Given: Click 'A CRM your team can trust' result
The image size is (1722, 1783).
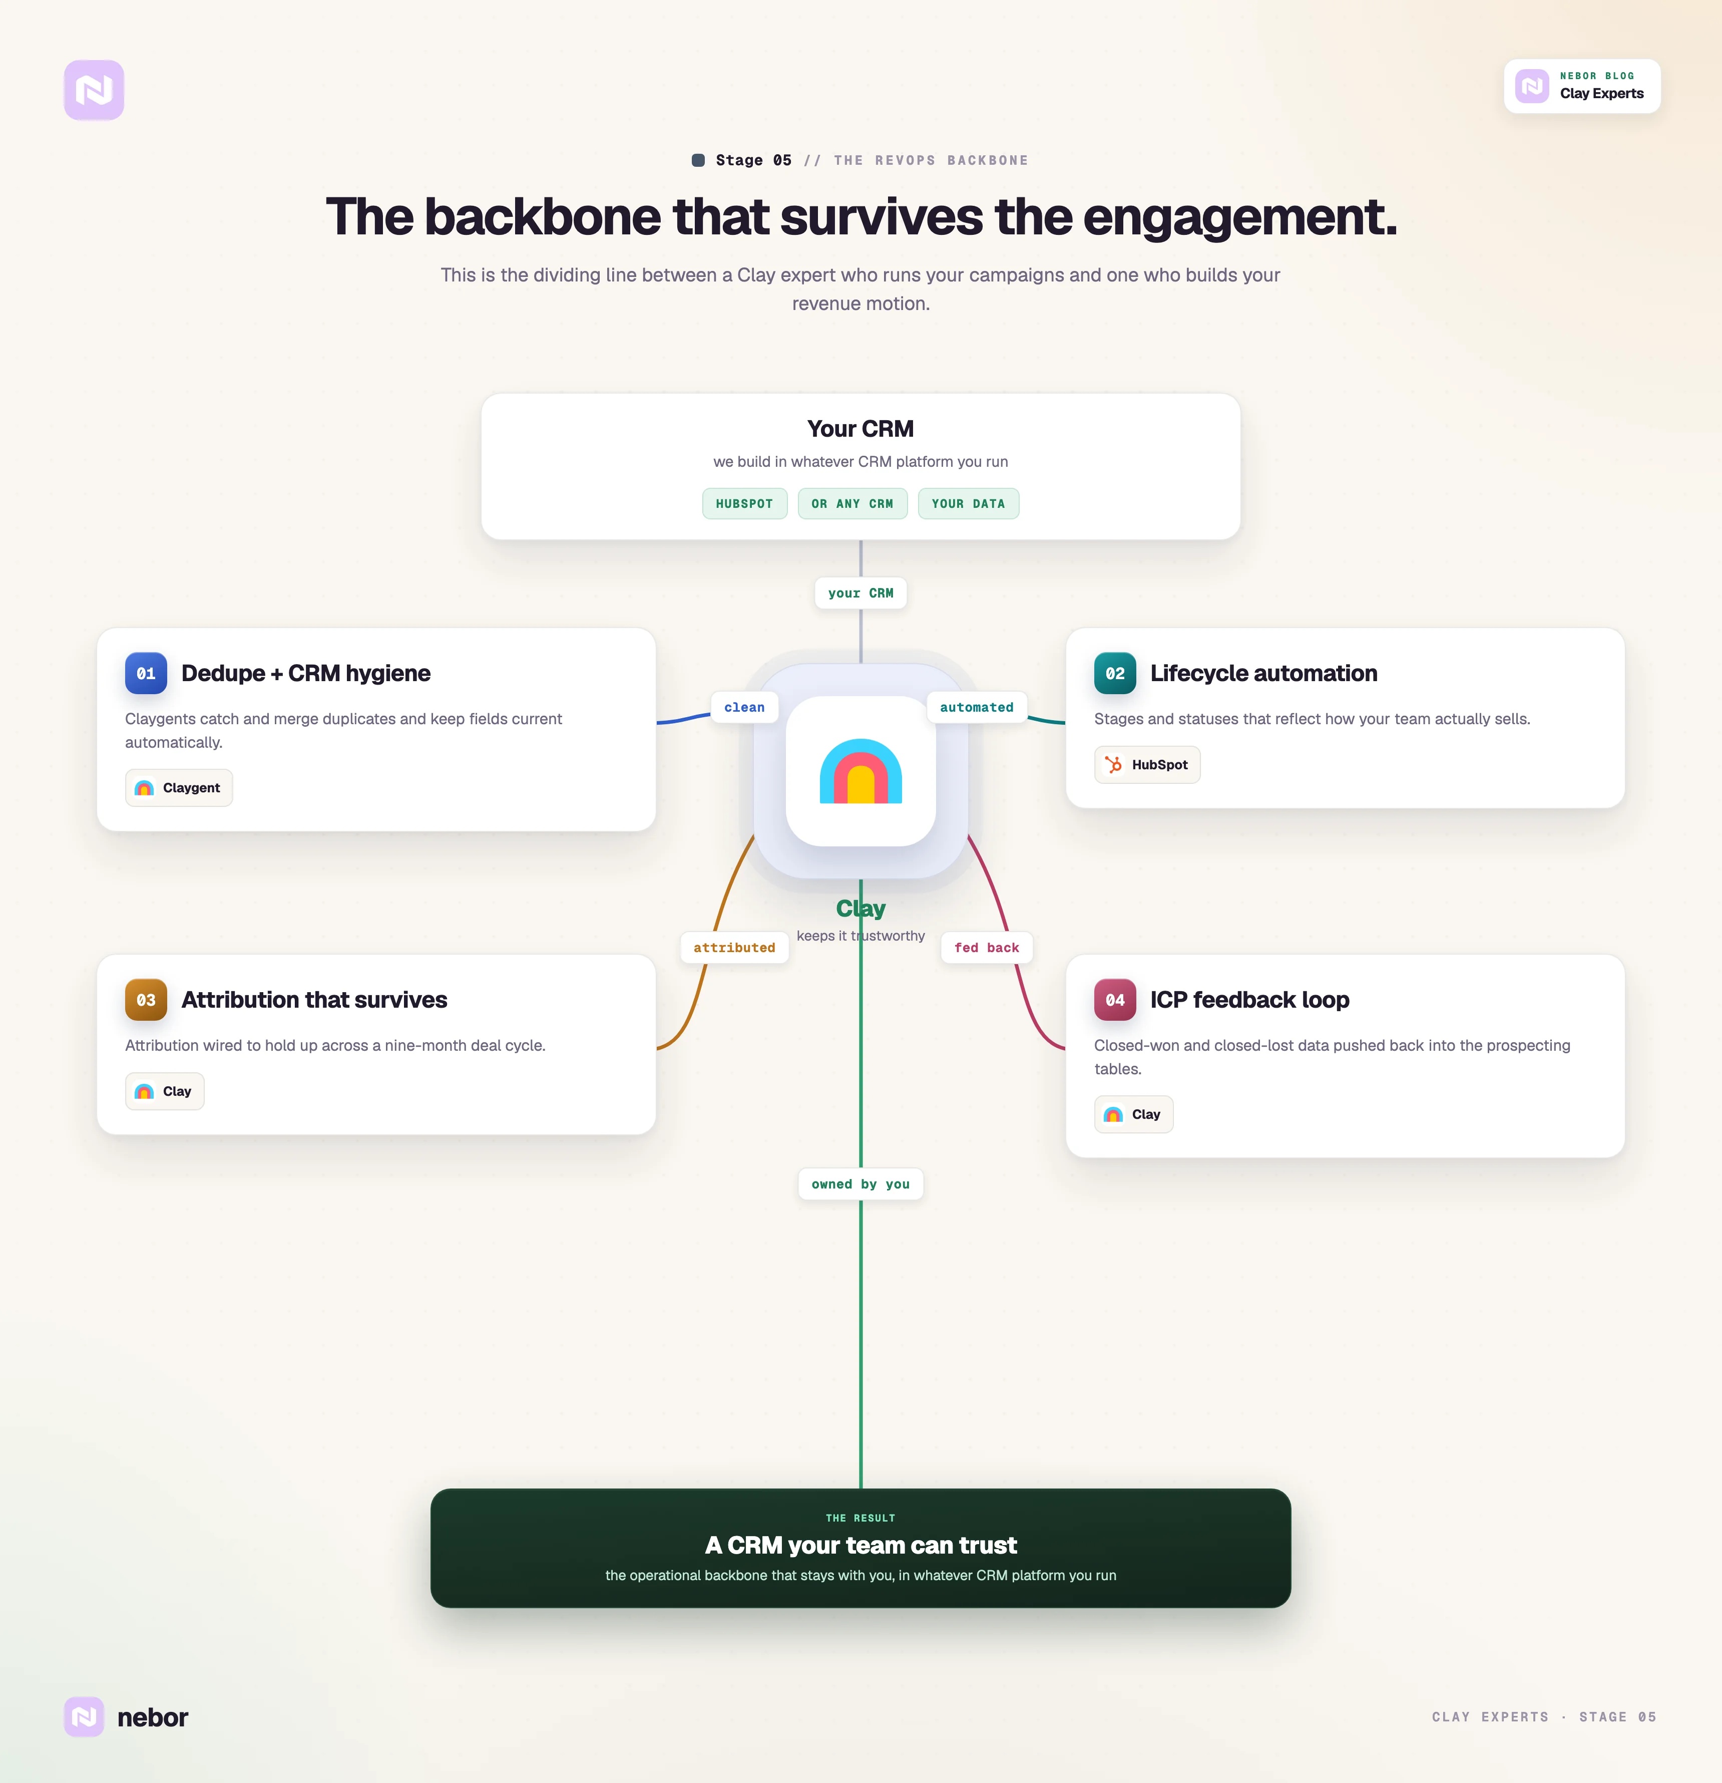Looking at the screenshot, I should pyautogui.click(x=860, y=1545).
